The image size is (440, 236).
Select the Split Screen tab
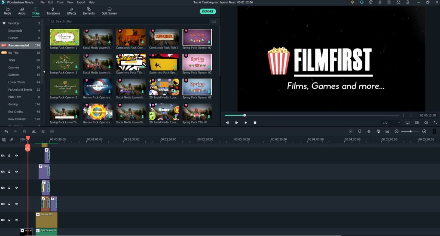point(110,11)
